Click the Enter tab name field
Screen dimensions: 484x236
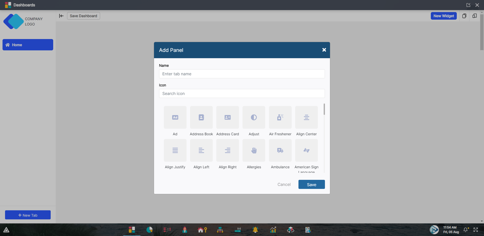pos(242,74)
